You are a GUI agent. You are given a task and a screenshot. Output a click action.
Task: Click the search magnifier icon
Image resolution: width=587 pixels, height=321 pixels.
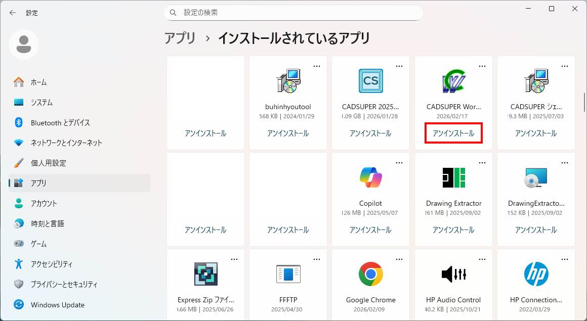pyautogui.click(x=173, y=13)
